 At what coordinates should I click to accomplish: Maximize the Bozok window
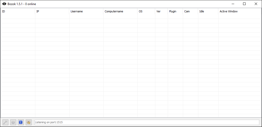click(x=244, y=4)
